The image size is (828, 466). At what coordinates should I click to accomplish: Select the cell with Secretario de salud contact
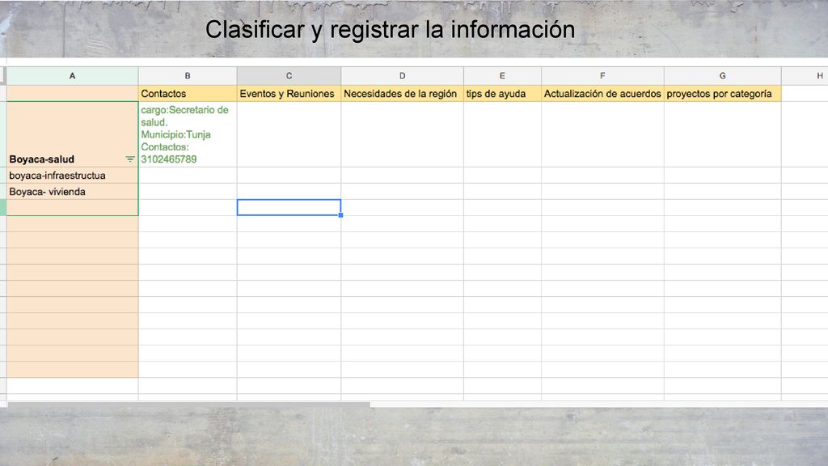(x=188, y=134)
